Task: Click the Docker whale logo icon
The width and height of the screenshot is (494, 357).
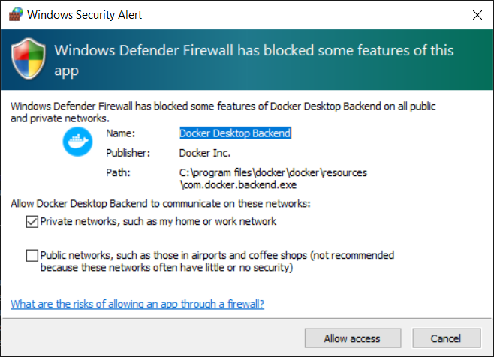Action: [x=76, y=142]
